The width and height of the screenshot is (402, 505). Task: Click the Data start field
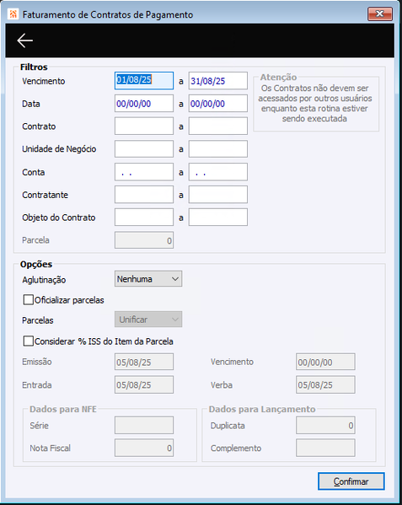[x=144, y=104]
